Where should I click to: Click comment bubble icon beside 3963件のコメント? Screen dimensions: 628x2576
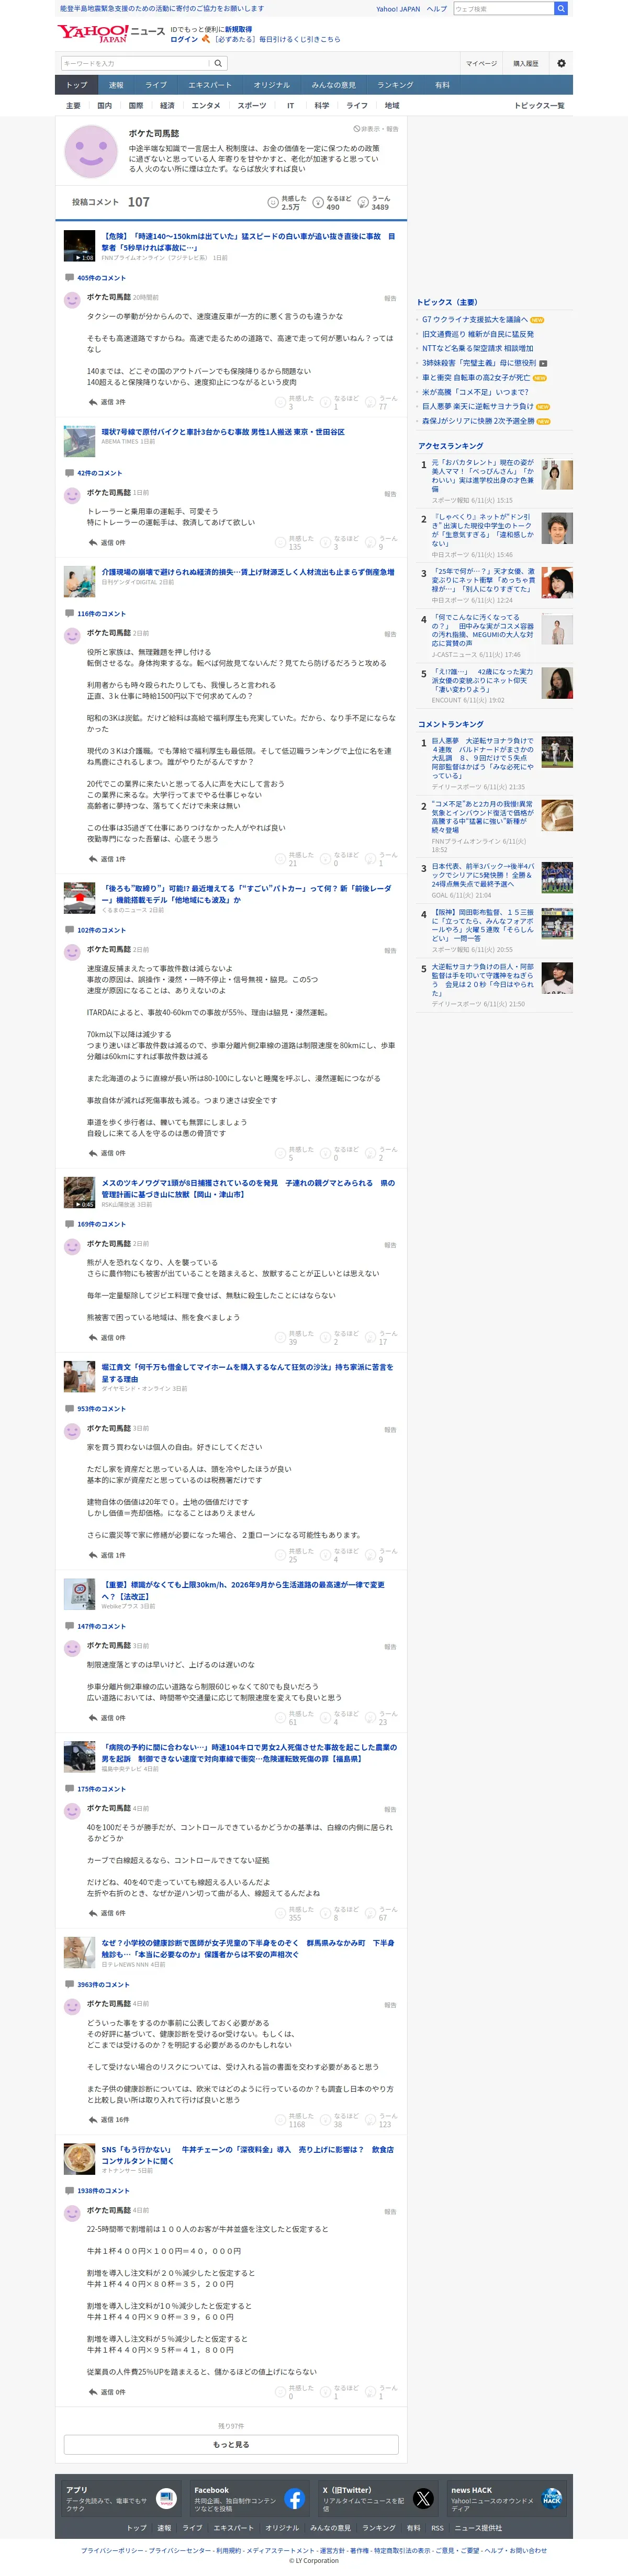pos(69,1984)
